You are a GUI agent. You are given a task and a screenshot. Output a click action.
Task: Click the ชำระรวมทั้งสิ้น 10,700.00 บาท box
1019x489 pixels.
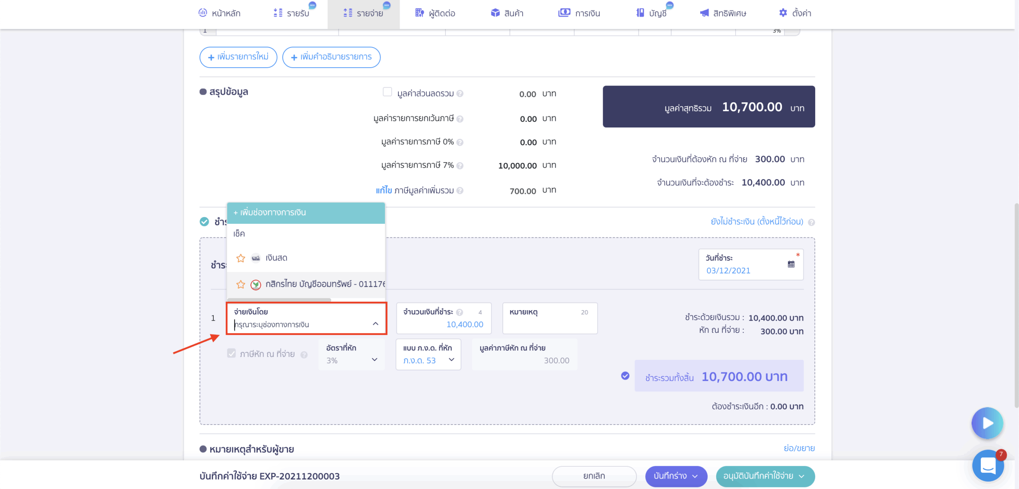coord(719,376)
